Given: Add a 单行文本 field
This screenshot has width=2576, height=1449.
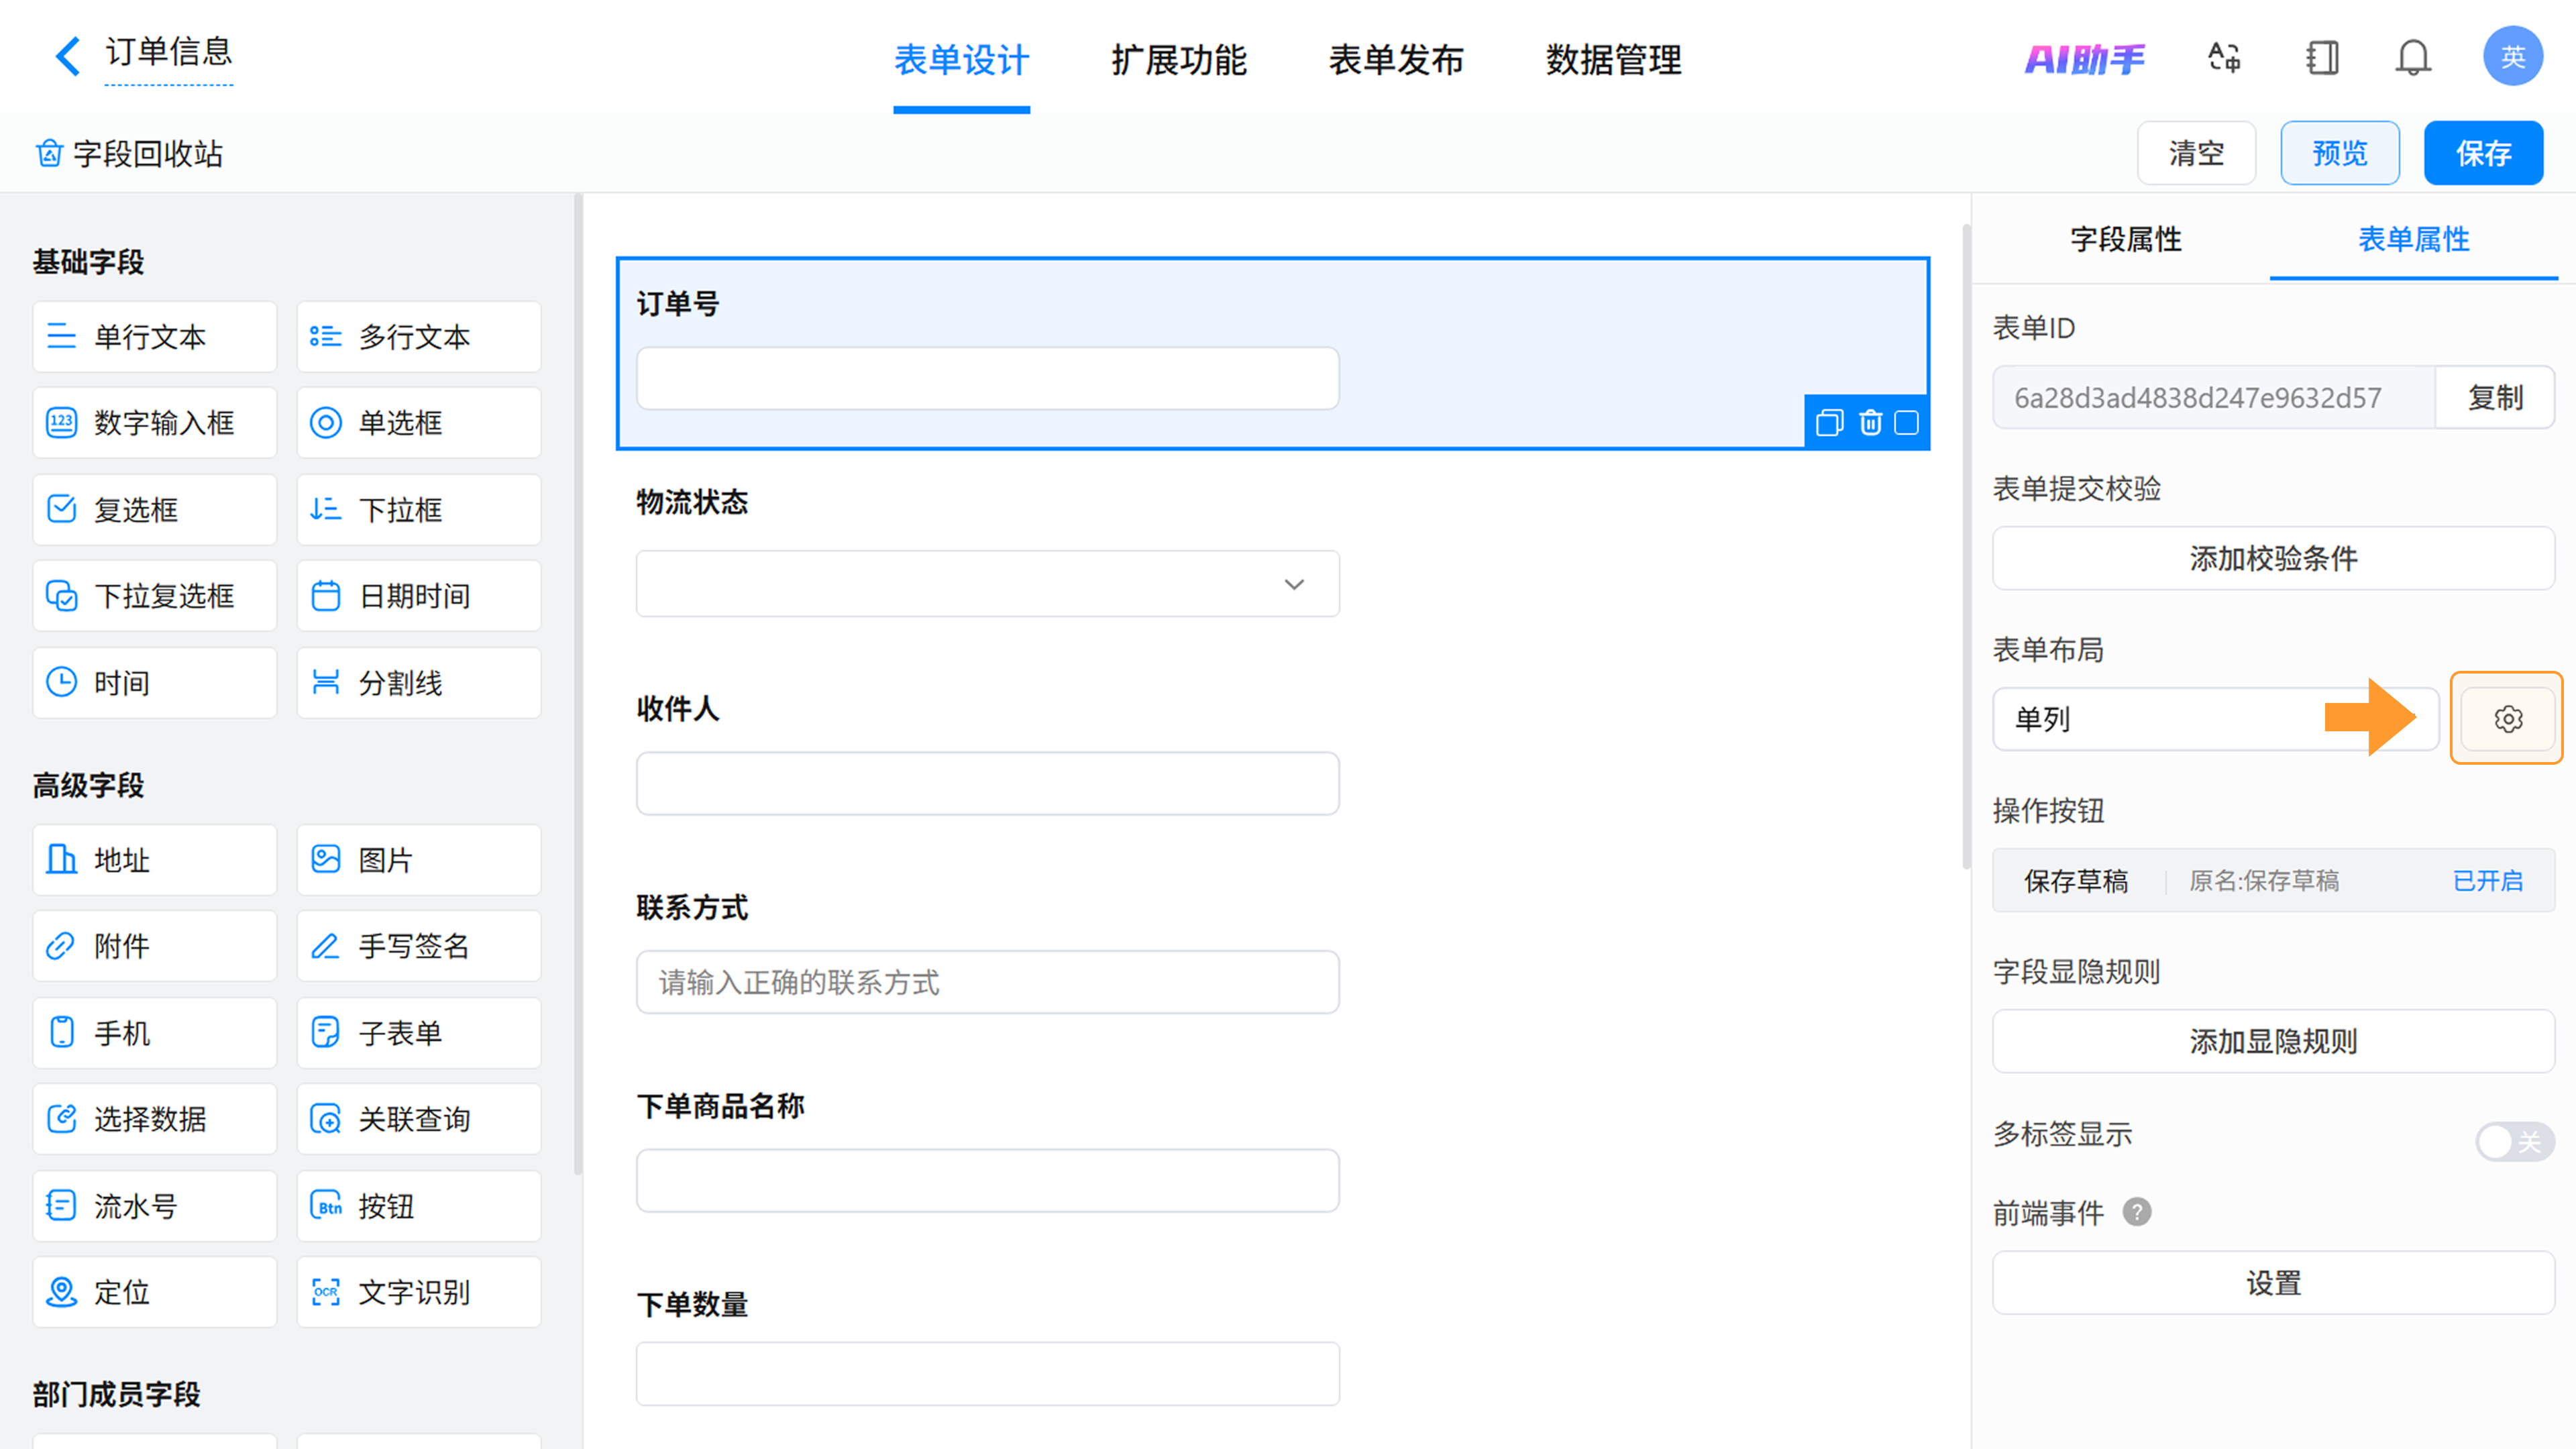Looking at the screenshot, I should pyautogui.click(x=154, y=337).
